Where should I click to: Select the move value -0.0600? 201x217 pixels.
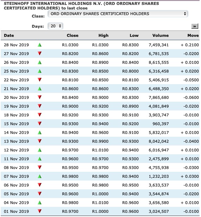tap(191, 97)
